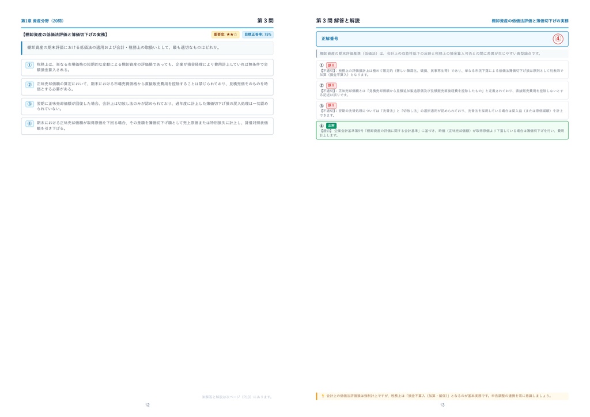Click the 目標正答率 75% badge
Screen dimensions: 590x417
[258, 35]
